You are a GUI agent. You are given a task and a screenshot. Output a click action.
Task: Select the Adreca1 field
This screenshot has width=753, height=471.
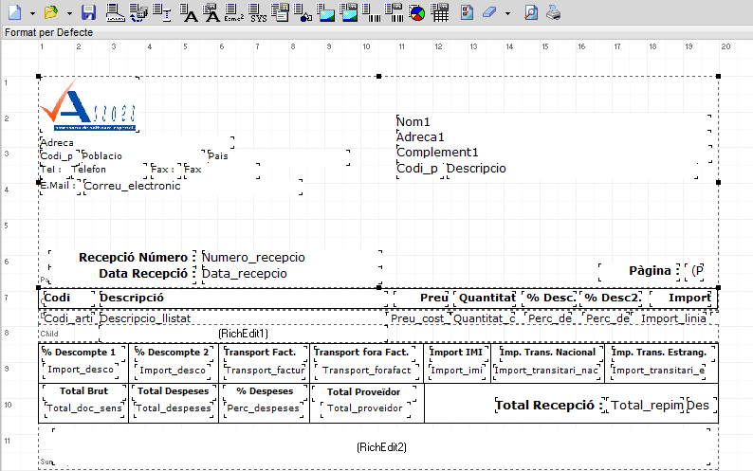(554, 137)
